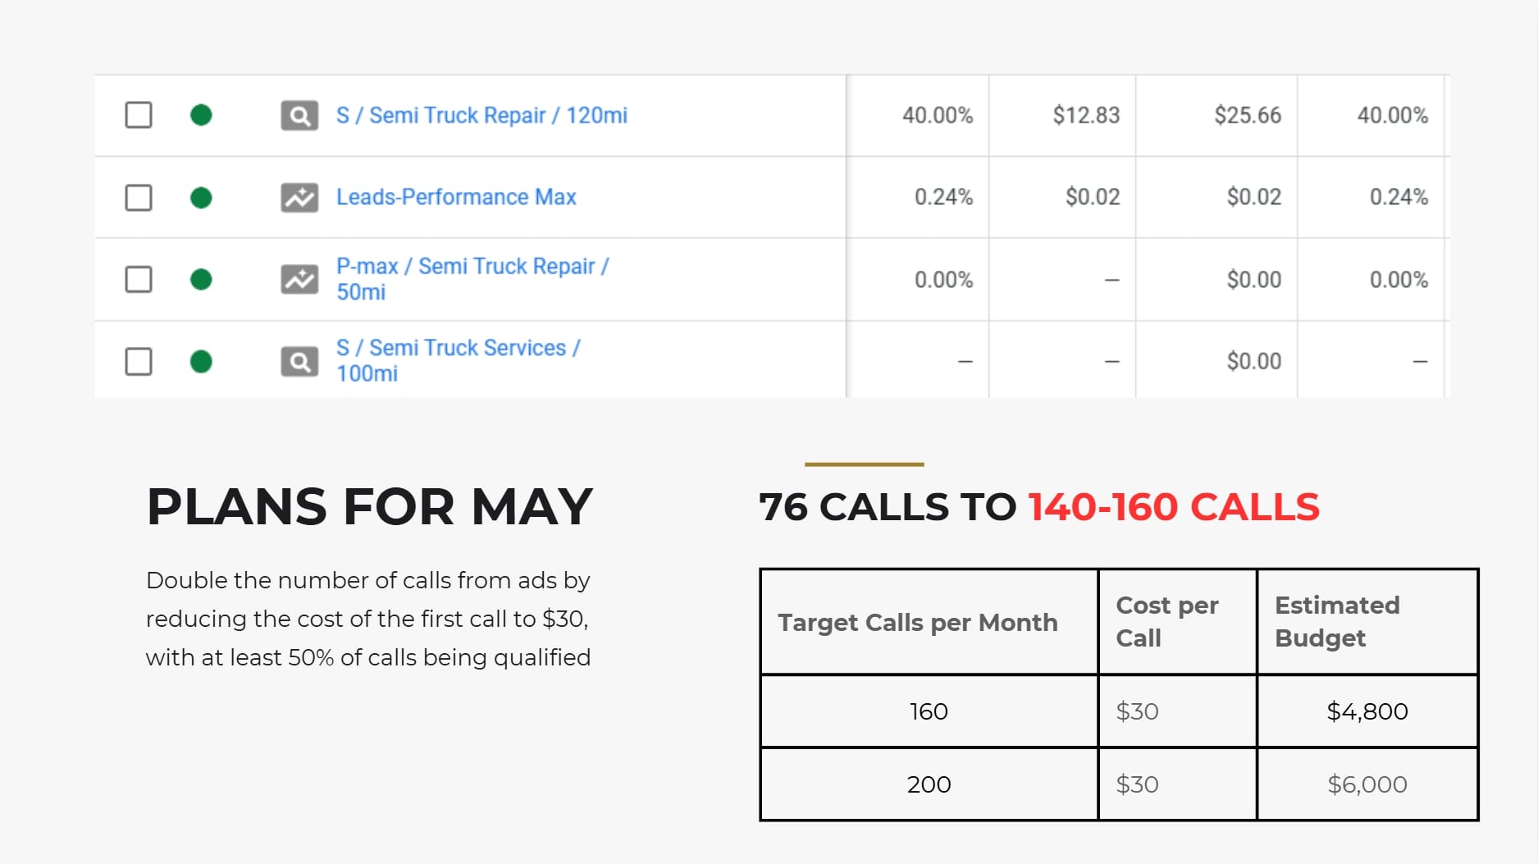Select the Leads-Performance Max row checkbox
Viewport: 1538px width, 864px height.
pyautogui.click(x=139, y=198)
